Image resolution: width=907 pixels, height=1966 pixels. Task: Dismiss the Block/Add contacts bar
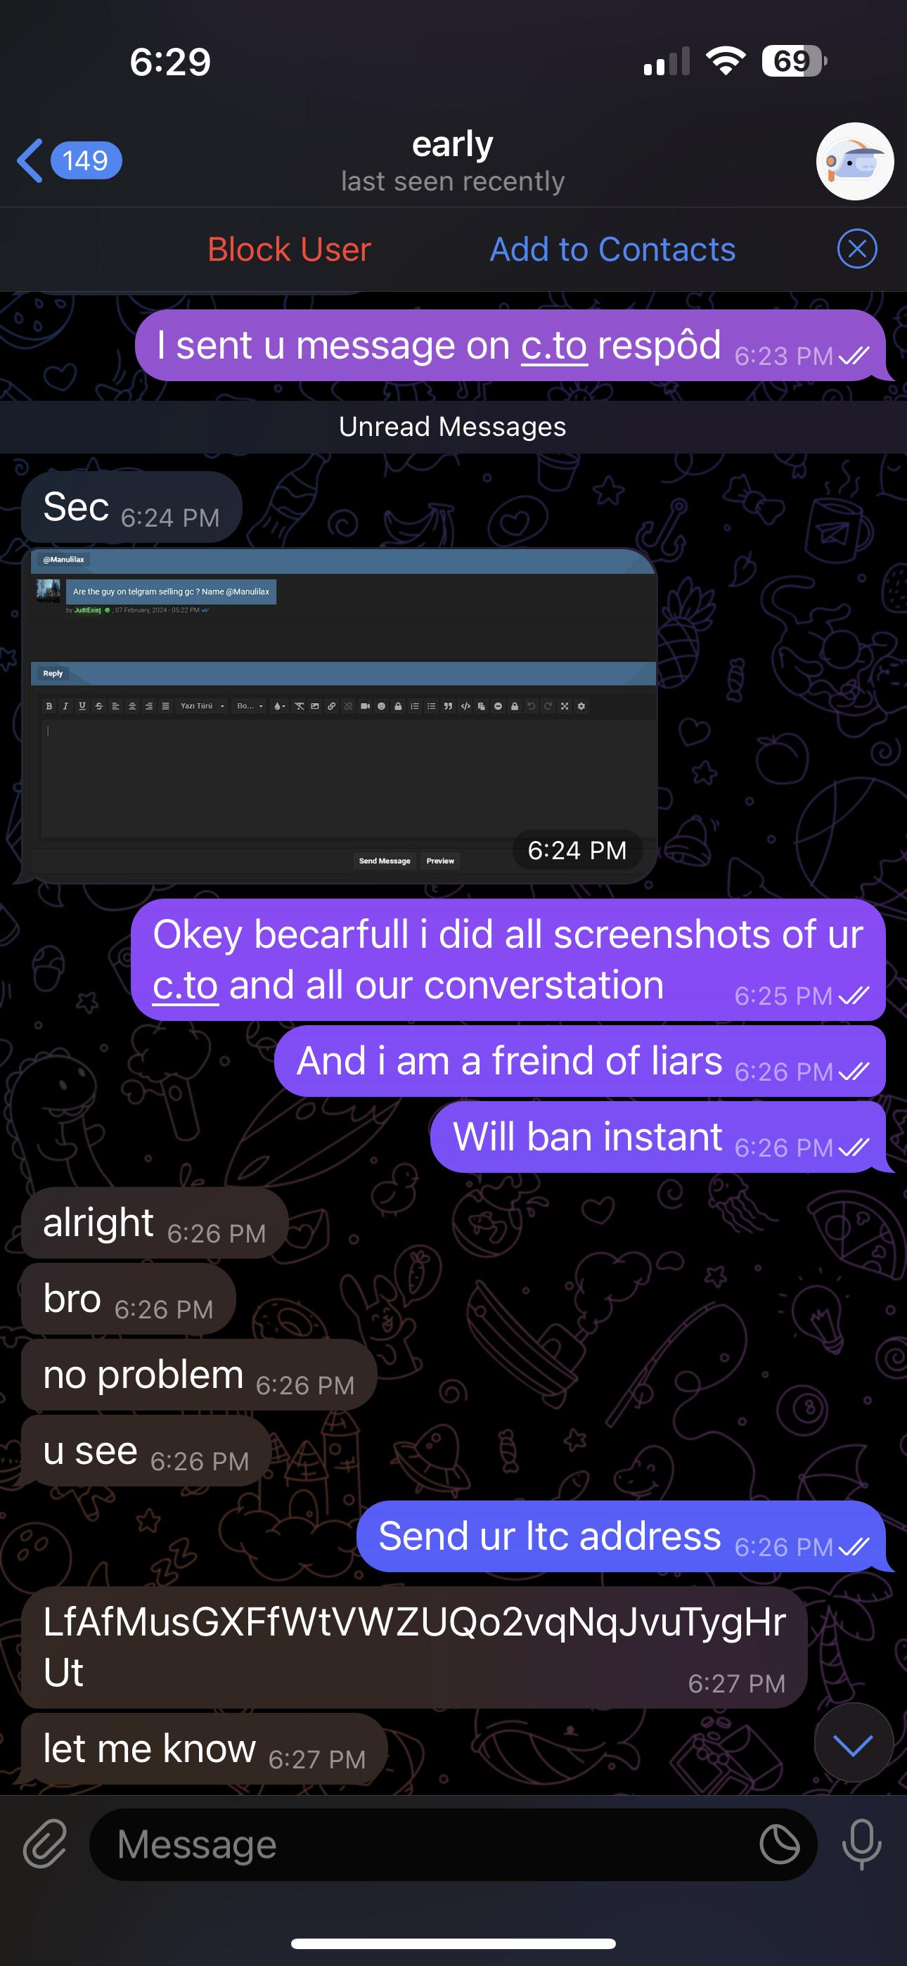(856, 249)
